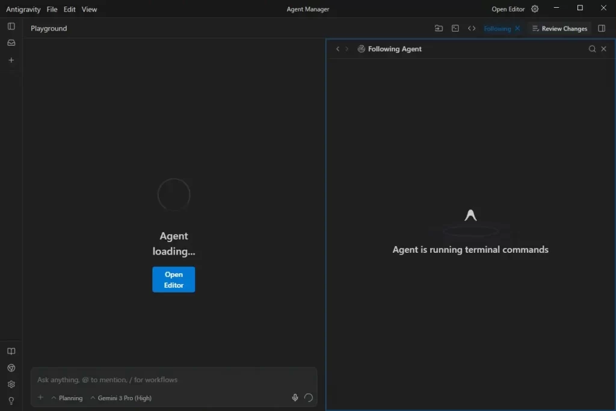This screenshot has width=616, height=411.
Task: Click the microphone voice input icon
Action: (295, 398)
